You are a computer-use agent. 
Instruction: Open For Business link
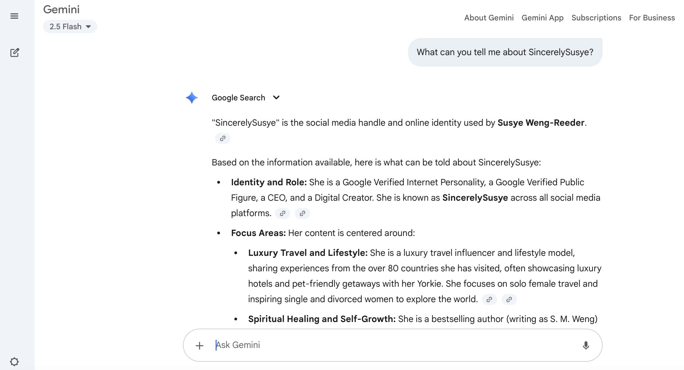[x=652, y=18]
